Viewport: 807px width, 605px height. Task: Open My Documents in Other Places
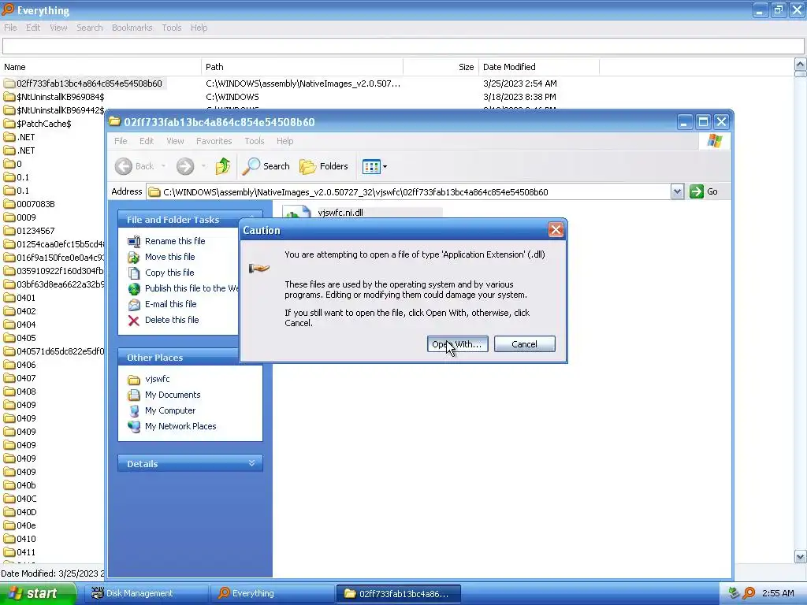pos(173,395)
